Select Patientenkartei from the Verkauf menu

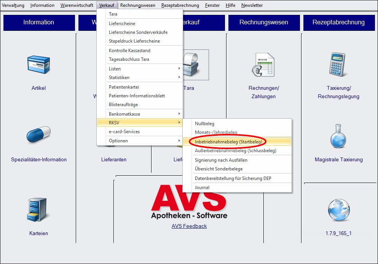pyautogui.click(x=124, y=87)
